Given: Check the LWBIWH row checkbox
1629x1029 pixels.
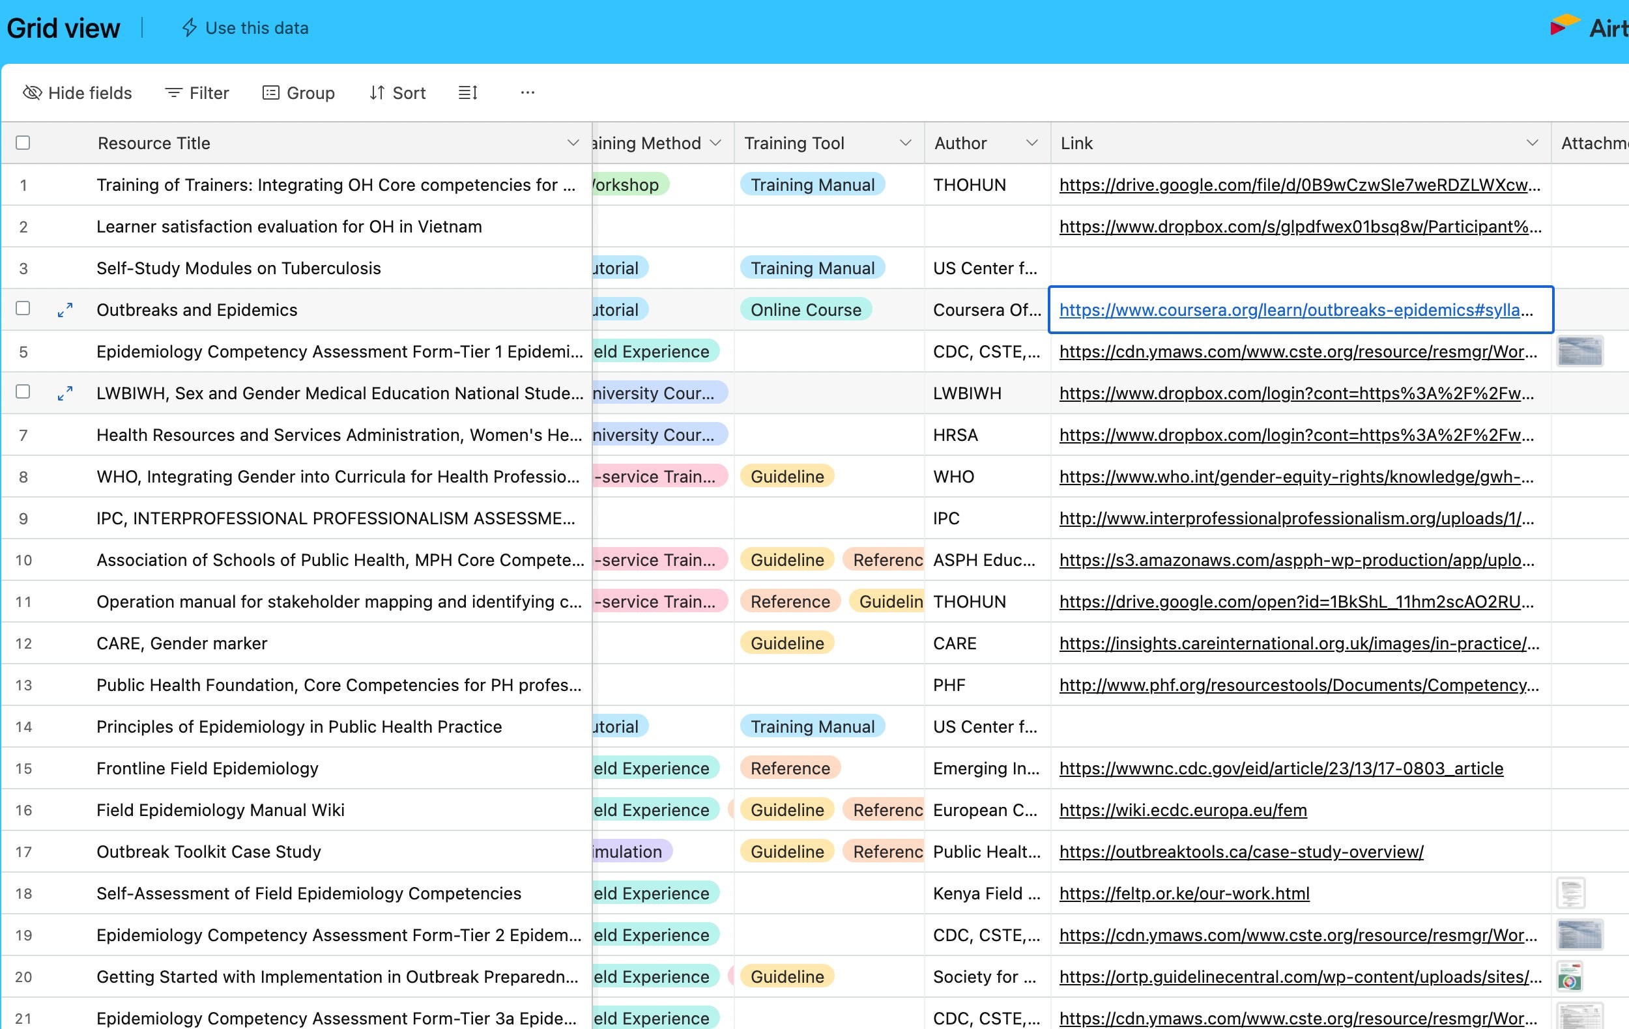Looking at the screenshot, I should (23, 391).
